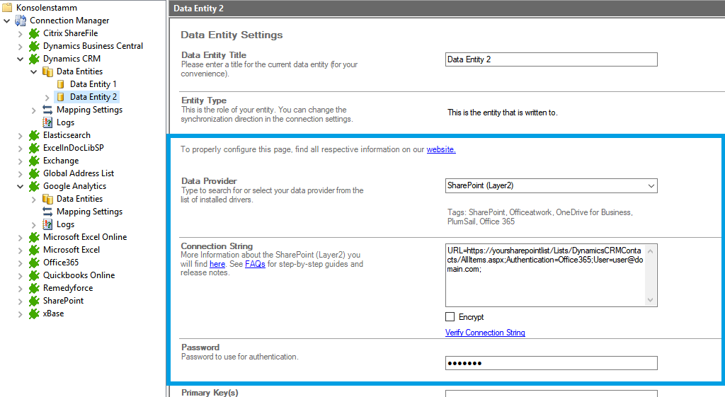Click the Verify Connection String link
The height and width of the screenshot is (397, 725).
click(x=485, y=333)
